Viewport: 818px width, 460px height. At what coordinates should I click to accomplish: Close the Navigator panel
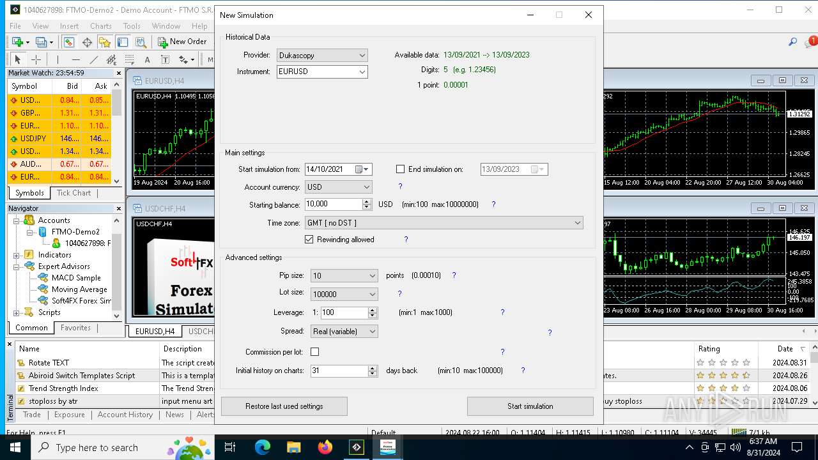click(x=118, y=208)
